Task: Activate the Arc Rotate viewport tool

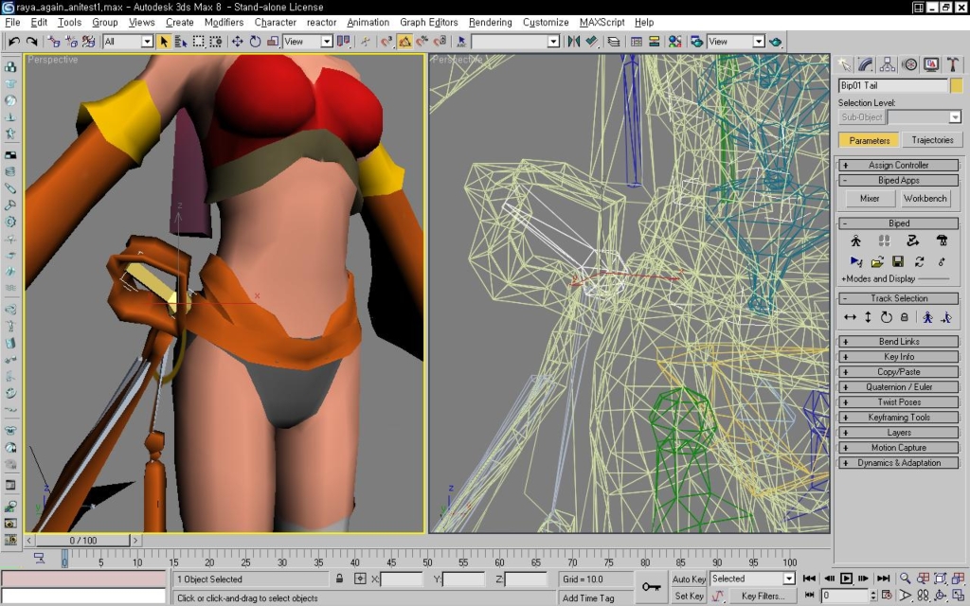Action: [x=941, y=596]
